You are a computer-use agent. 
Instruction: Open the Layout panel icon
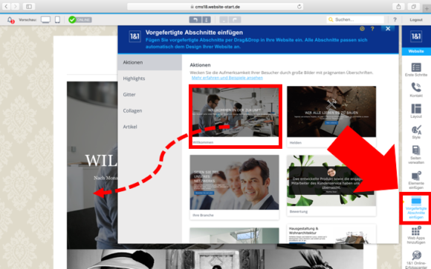[x=416, y=110]
